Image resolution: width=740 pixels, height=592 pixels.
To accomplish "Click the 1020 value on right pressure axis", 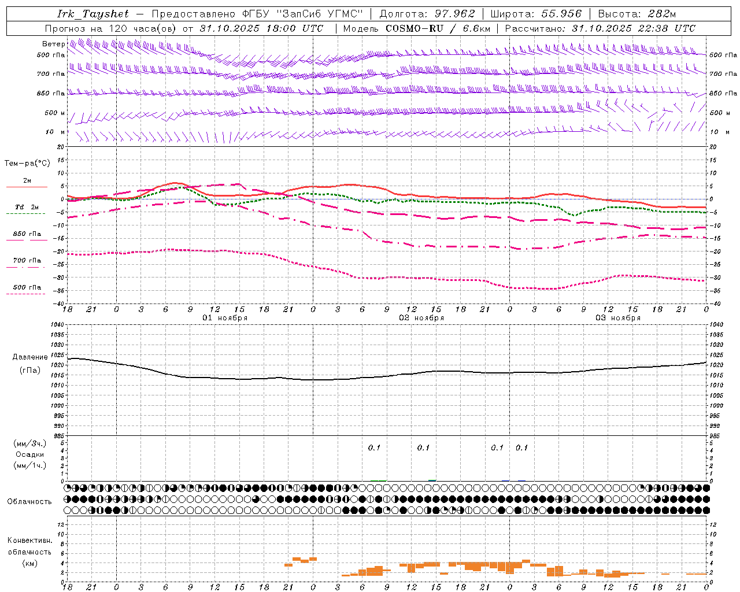I will (x=716, y=365).
